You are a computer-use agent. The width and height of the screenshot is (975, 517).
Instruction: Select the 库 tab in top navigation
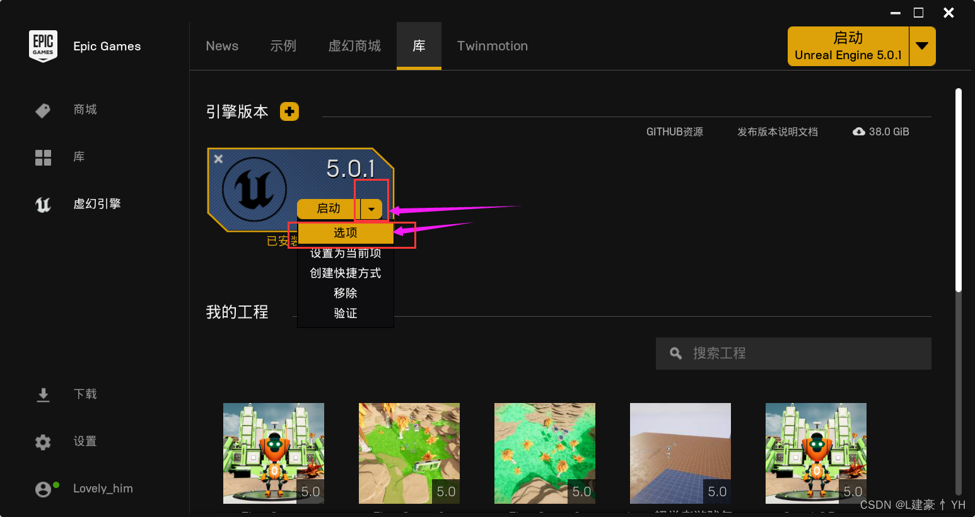pyautogui.click(x=419, y=46)
